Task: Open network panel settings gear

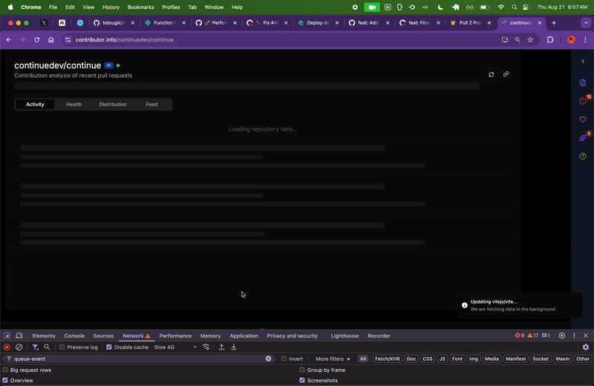Action: tap(586, 347)
